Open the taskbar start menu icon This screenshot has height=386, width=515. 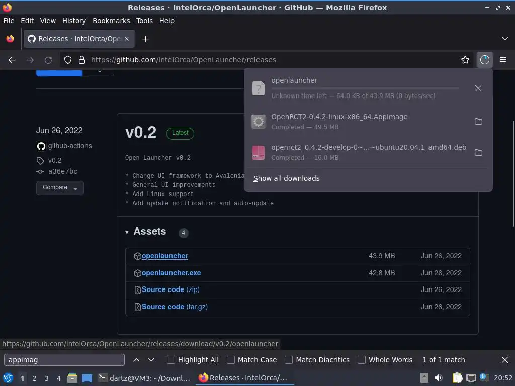click(x=8, y=378)
